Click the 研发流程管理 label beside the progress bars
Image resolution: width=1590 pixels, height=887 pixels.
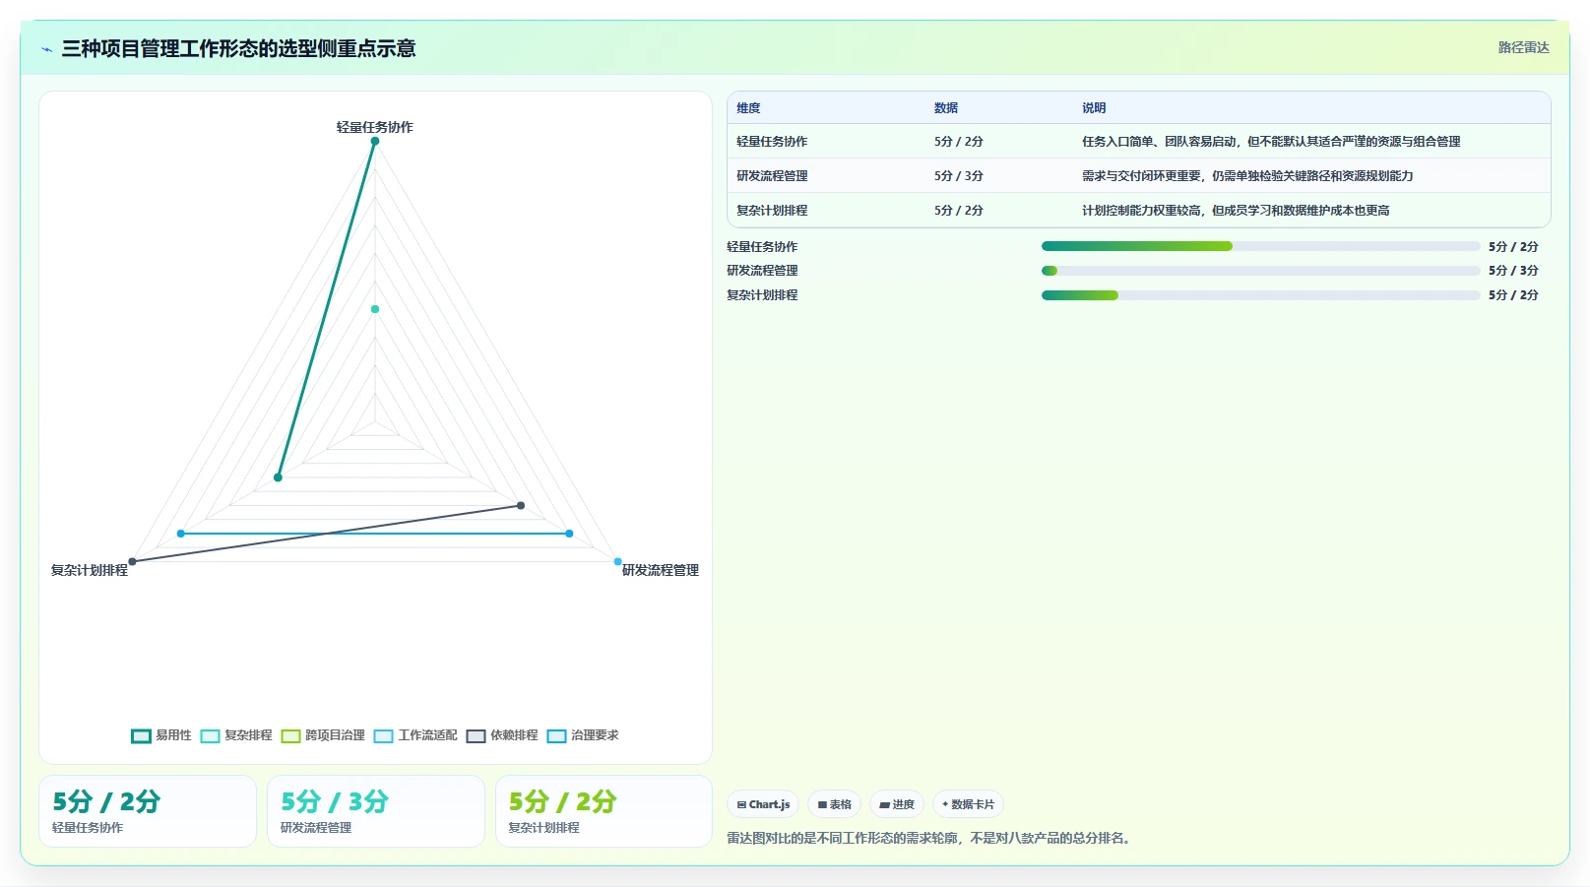(x=762, y=271)
